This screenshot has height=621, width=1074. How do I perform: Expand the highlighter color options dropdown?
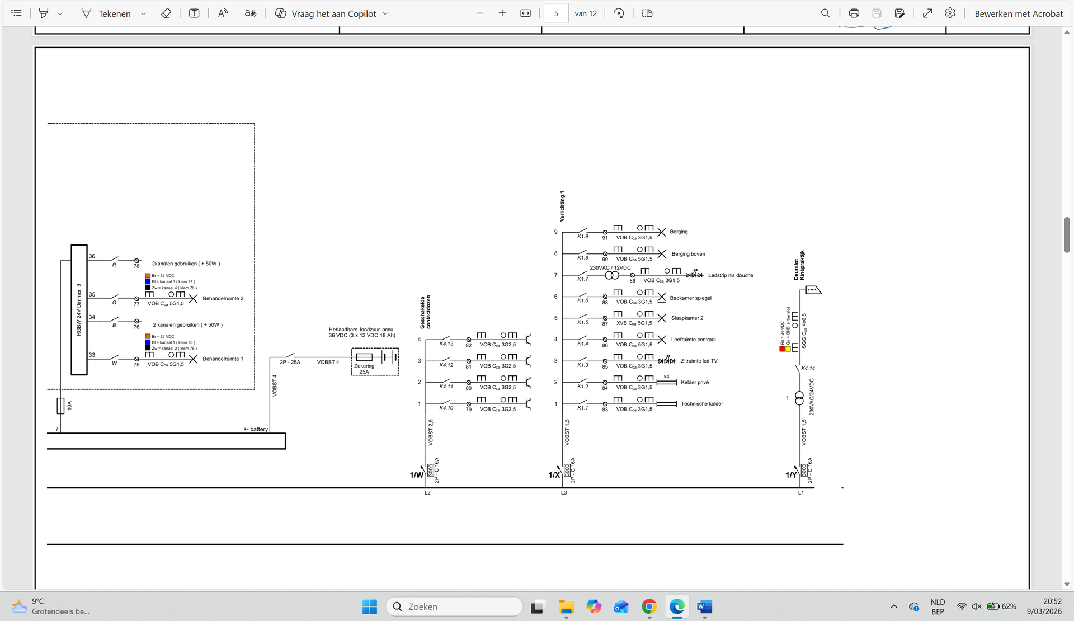pyautogui.click(x=60, y=13)
